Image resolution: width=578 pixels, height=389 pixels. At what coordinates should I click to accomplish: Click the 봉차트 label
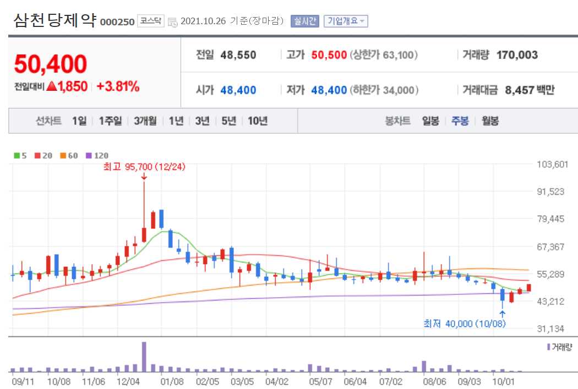[x=398, y=121]
